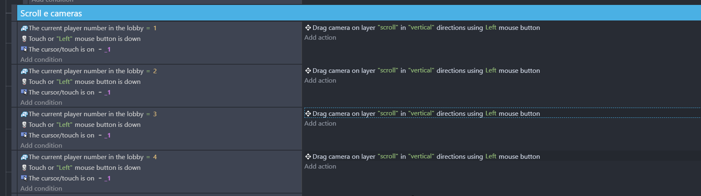Click the multiplayer icon of player number 4 condition
701x196 pixels.
[24, 157]
